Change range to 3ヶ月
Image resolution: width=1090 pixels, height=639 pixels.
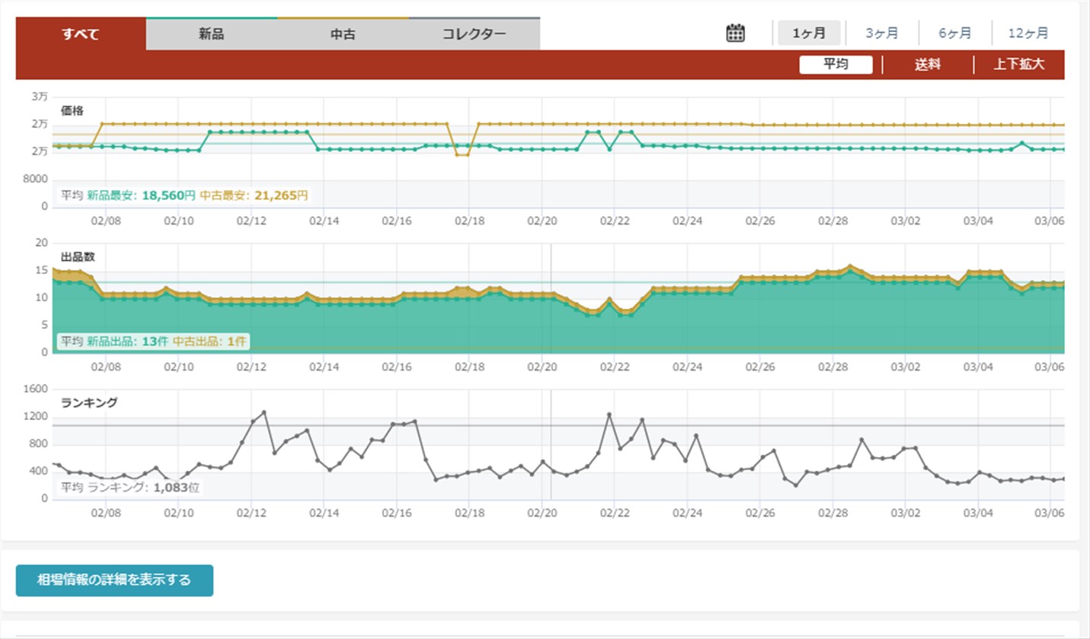(881, 33)
